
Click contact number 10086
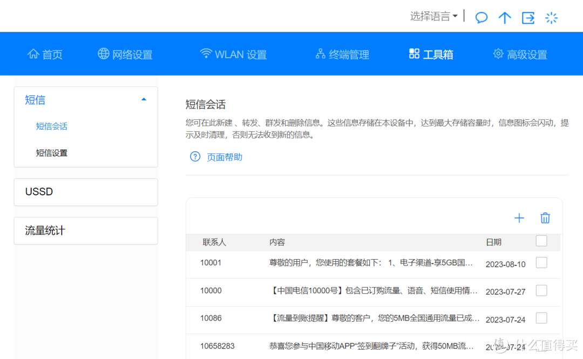[x=211, y=318]
